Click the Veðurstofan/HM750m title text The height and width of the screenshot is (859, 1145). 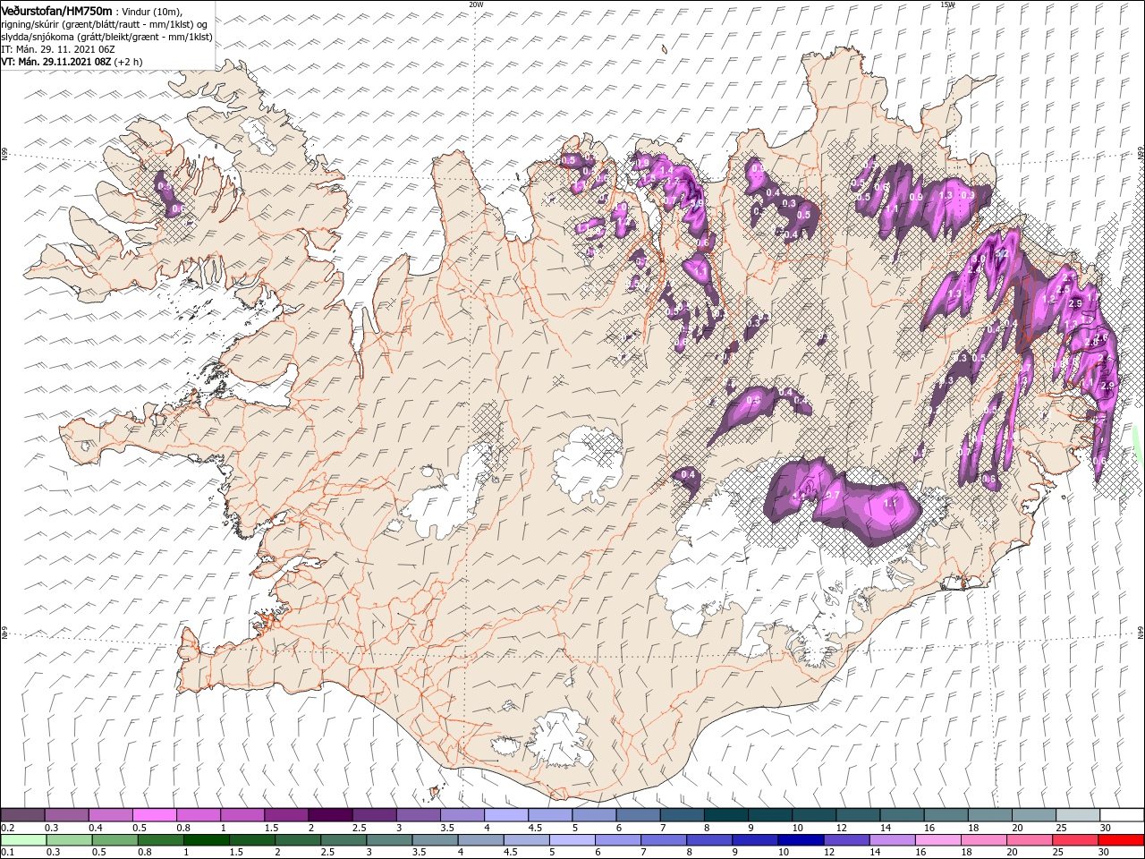coord(57,10)
